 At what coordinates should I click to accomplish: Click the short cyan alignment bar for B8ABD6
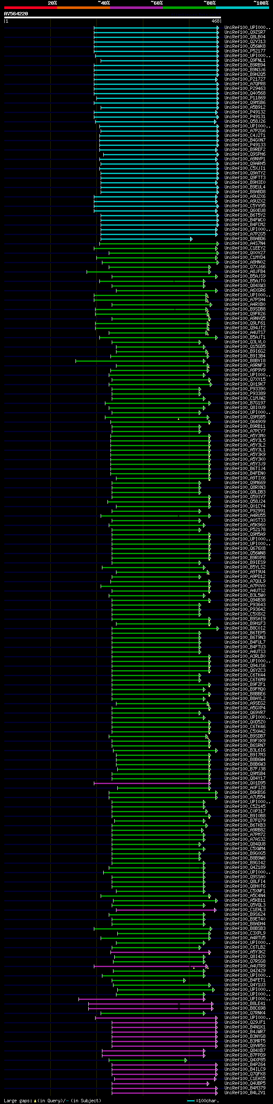tap(146, 239)
